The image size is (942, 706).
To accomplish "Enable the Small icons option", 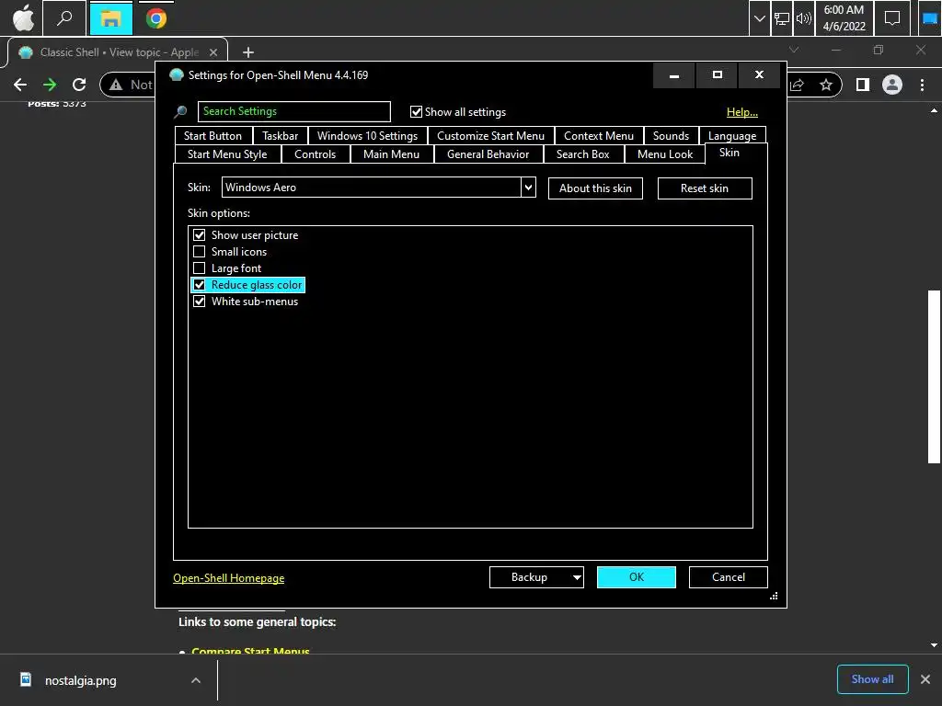I will [x=199, y=252].
